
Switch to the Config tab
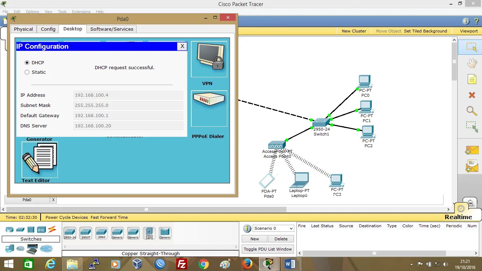tap(48, 29)
